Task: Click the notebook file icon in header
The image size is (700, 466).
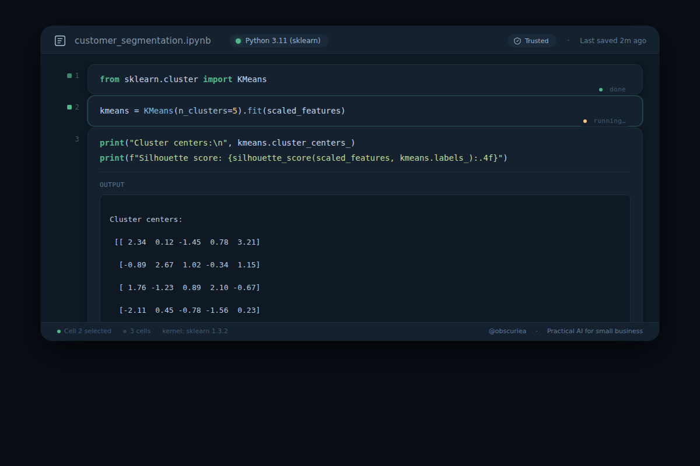Action: pos(60,41)
